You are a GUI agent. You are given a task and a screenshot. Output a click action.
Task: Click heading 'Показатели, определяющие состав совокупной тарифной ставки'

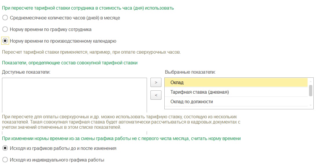(x=70, y=63)
